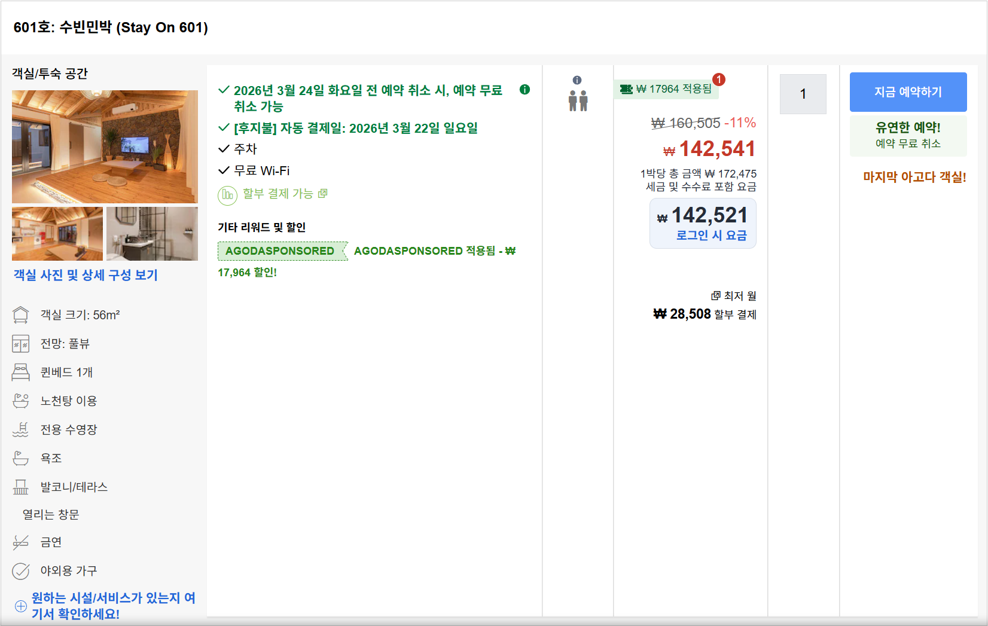Screen dimensions: 988x626
Task: Click the 기타 리워드 및 할인 heading
Action: pos(261,227)
